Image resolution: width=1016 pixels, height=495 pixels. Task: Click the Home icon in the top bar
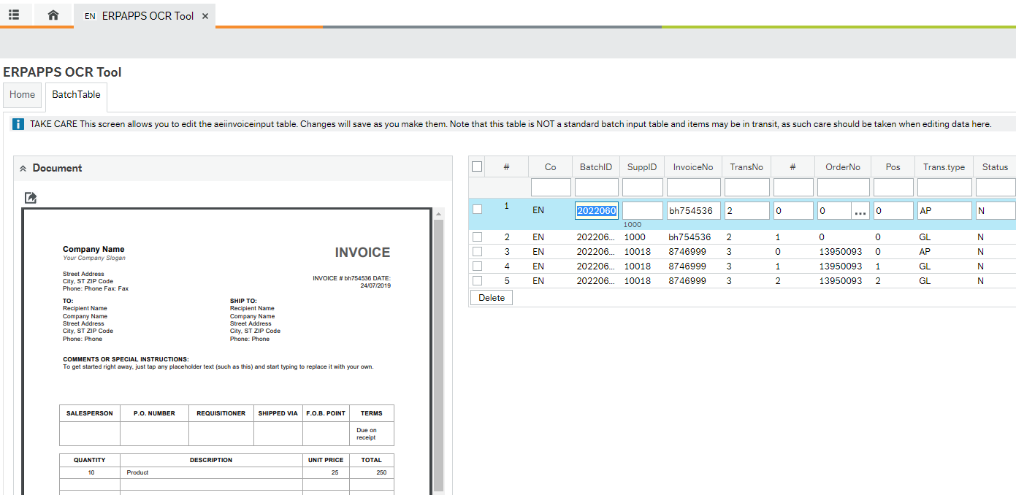pyautogui.click(x=53, y=15)
